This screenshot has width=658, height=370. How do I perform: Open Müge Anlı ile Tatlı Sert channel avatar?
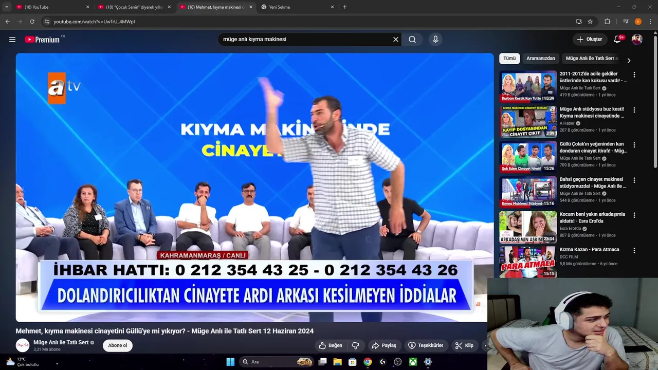coord(23,345)
